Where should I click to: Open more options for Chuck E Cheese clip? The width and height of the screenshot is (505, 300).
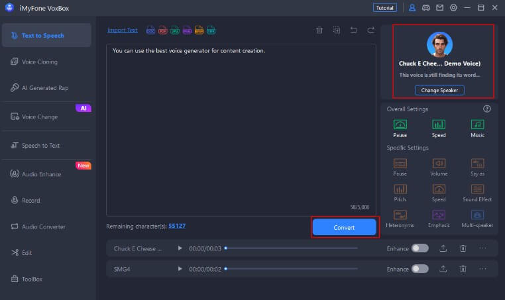[x=482, y=248]
